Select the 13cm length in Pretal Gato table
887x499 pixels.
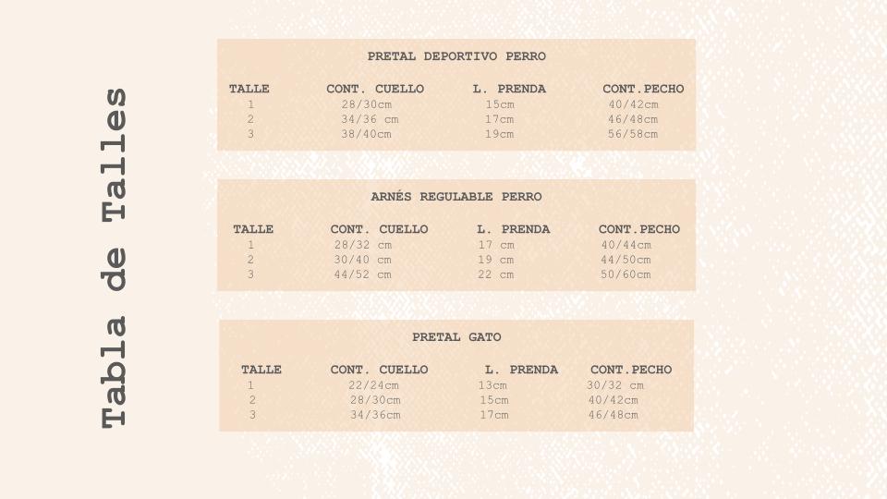[492, 385]
